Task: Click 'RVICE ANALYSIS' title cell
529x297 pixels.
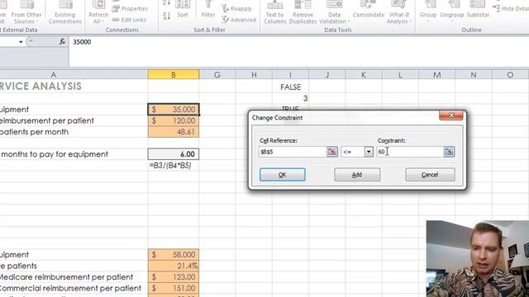Action: [x=41, y=86]
